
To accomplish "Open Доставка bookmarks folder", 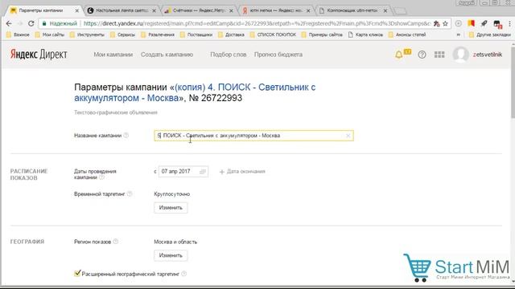I will (x=231, y=35).
